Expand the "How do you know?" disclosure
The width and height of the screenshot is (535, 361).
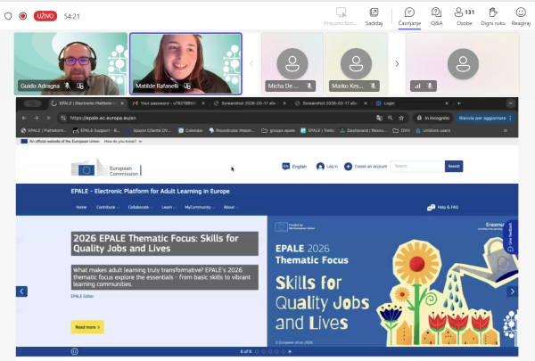124,141
